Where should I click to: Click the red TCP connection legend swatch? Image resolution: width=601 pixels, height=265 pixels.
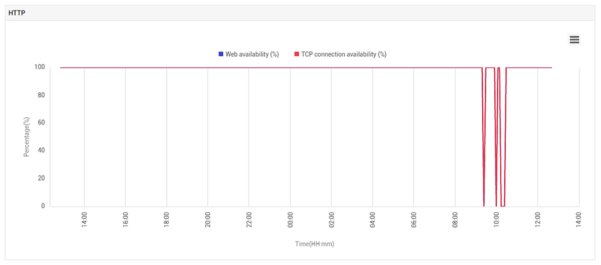[296, 54]
